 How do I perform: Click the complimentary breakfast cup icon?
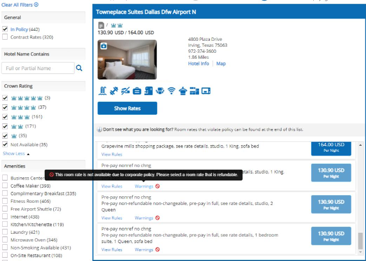pyautogui.click(x=160, y=91)
